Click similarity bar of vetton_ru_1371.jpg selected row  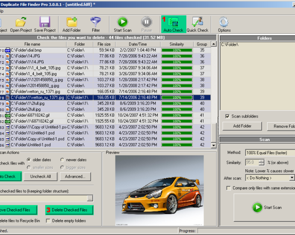177,97
